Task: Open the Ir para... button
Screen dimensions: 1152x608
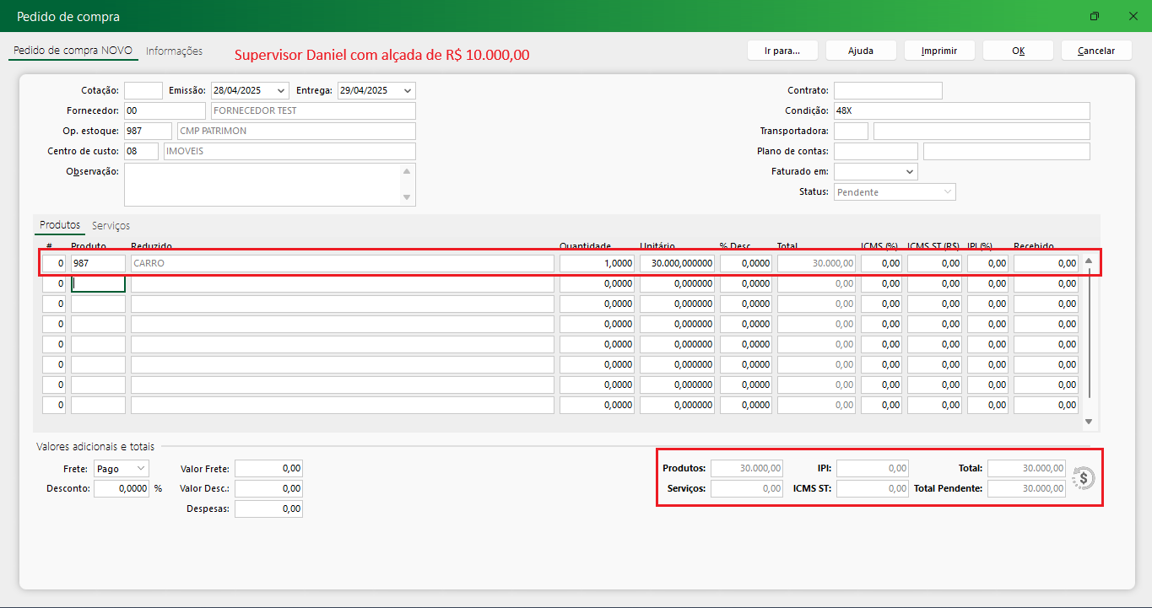Action: point(782,51)
